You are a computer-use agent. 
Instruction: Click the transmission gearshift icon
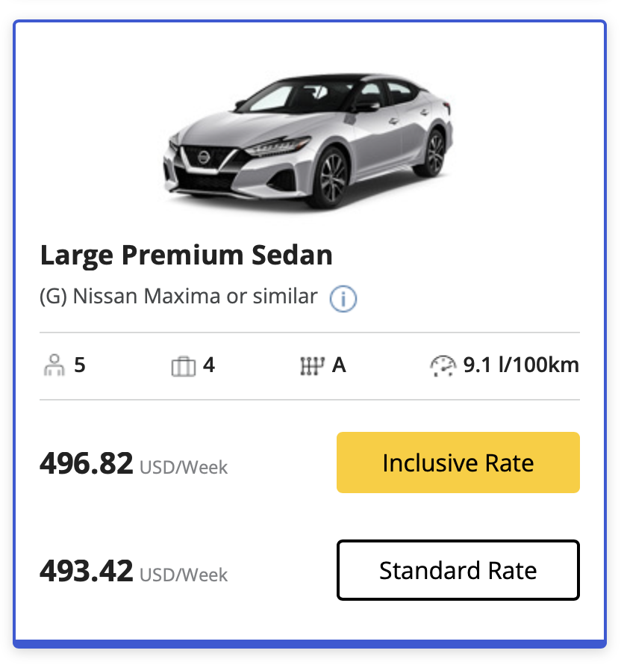pyautogui.click(x=311, y=366)
